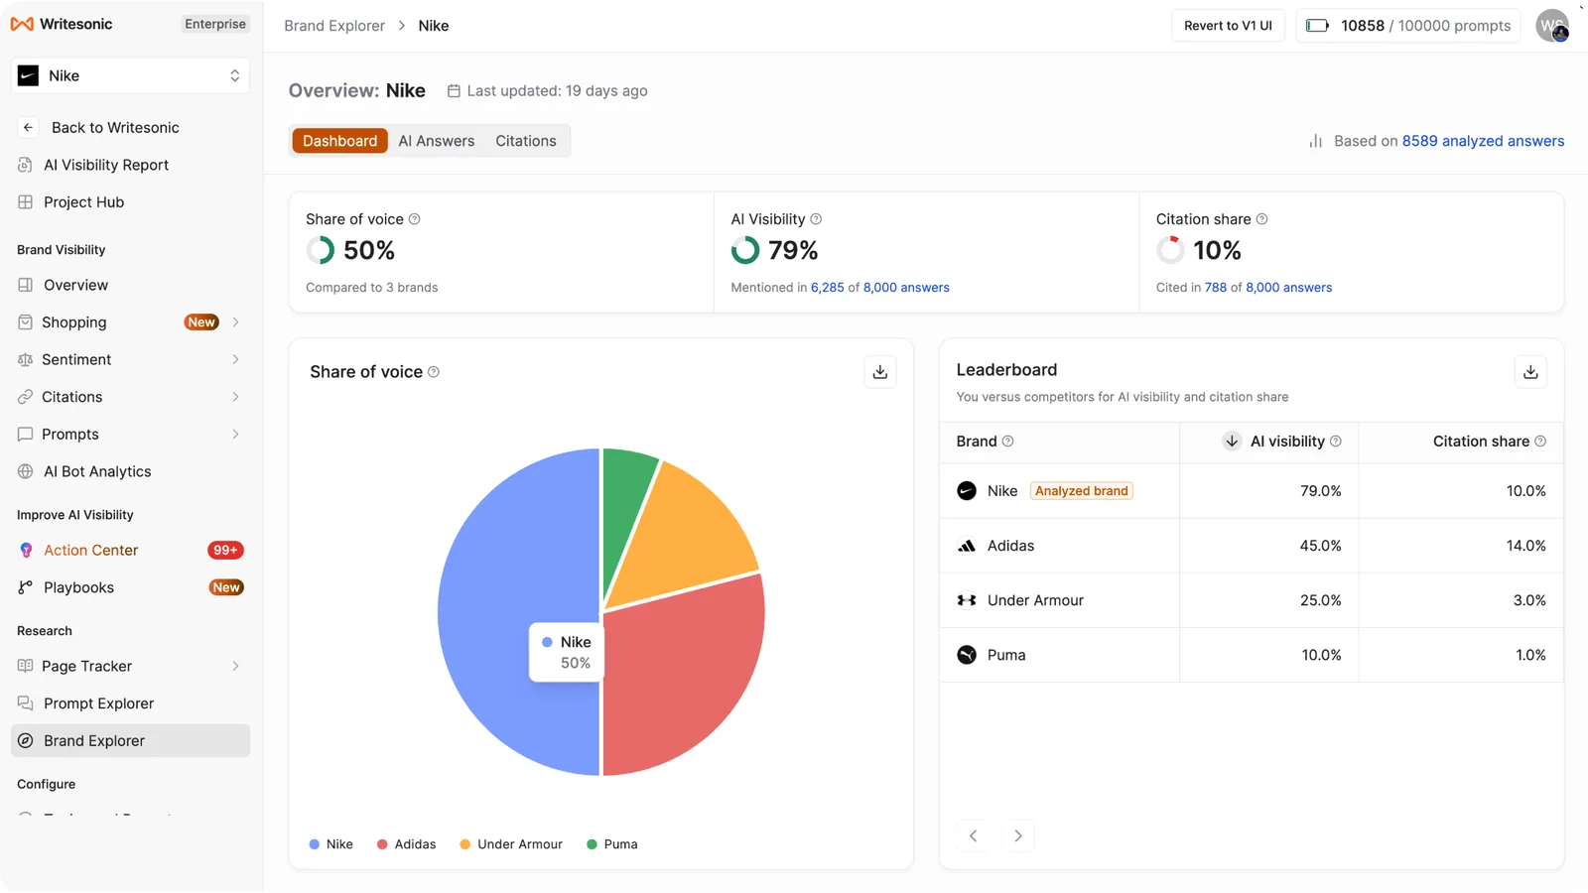
Task: Click the AI Bot Analytics globe icon
Action: click(26, 472)
